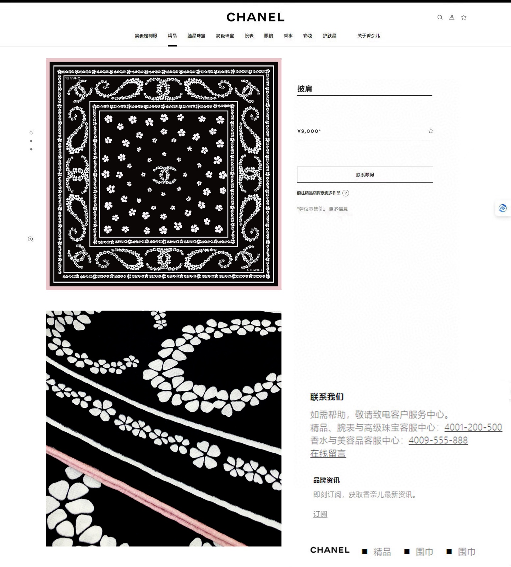Call the 4001-200-500 phone link
511x567 pixels.
click(473, 427)
